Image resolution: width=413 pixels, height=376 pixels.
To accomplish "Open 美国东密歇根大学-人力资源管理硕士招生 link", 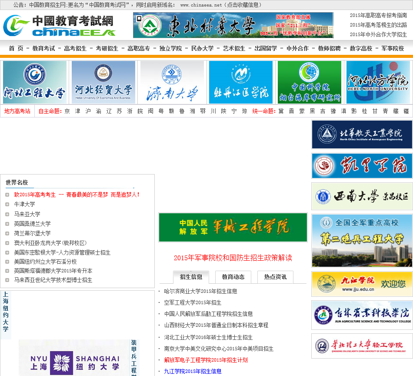I will (62, 252).
